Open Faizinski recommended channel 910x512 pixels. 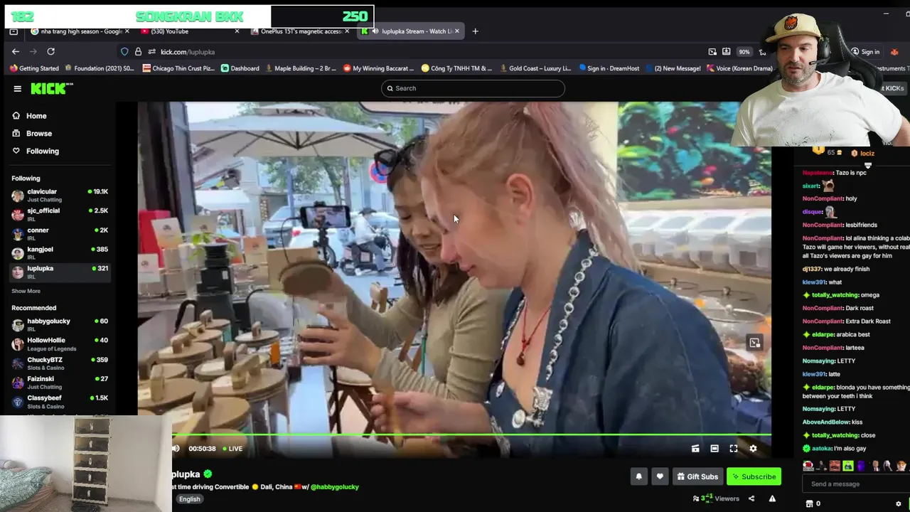60,383
